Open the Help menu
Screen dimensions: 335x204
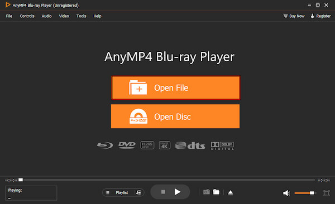click(97, 16)
